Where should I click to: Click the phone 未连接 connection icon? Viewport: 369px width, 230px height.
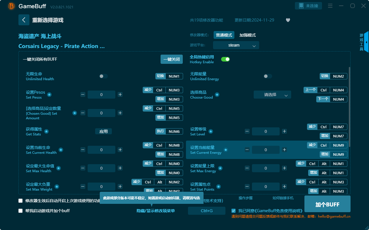coord(301,6)
